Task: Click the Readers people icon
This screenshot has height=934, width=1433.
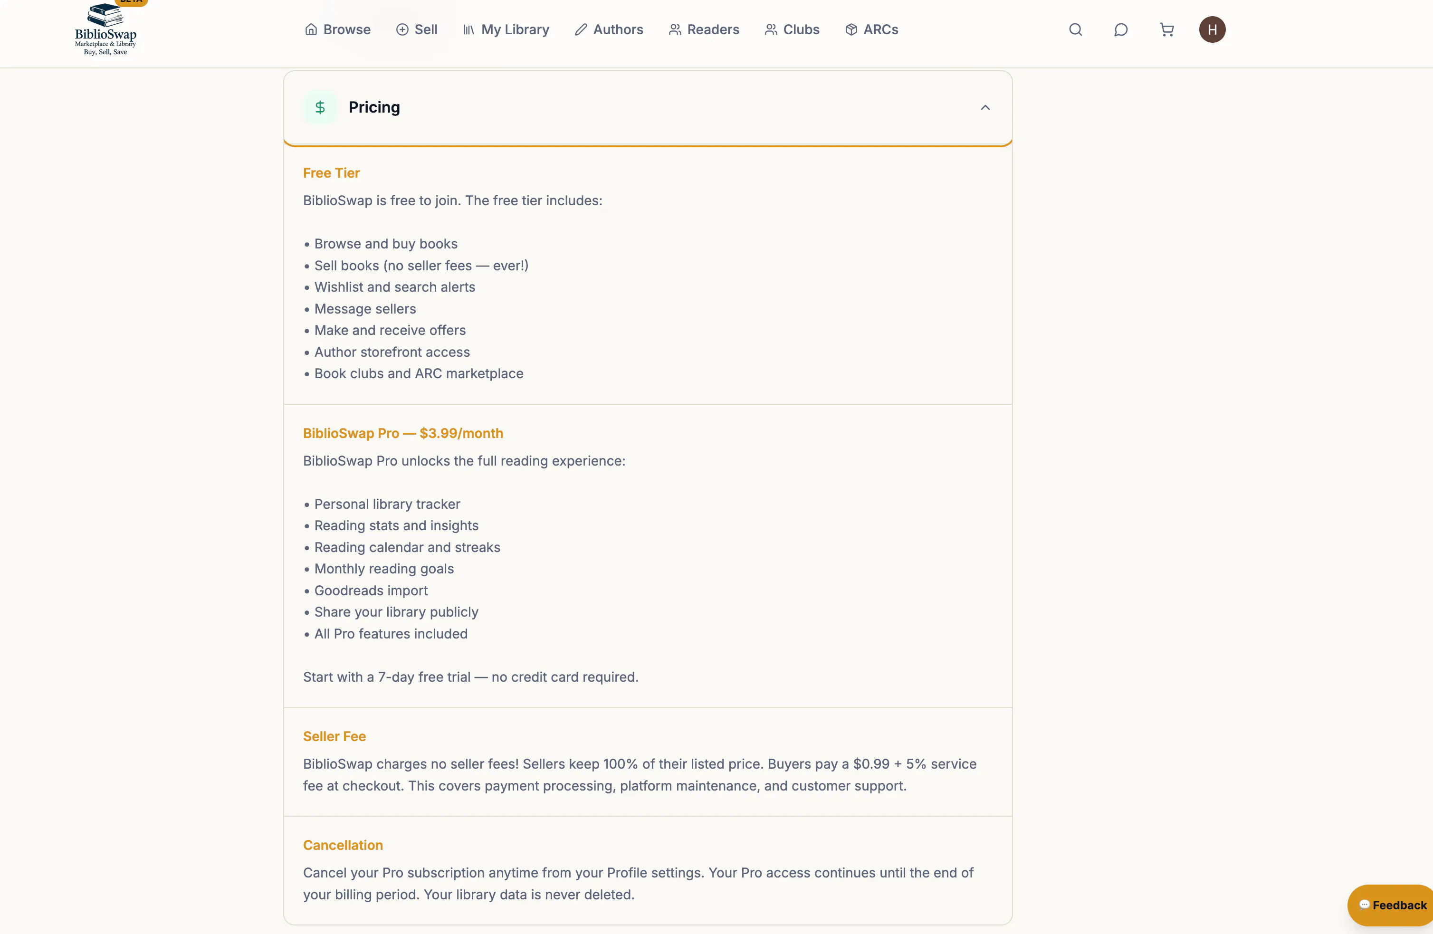Action: tap(675, 29)
